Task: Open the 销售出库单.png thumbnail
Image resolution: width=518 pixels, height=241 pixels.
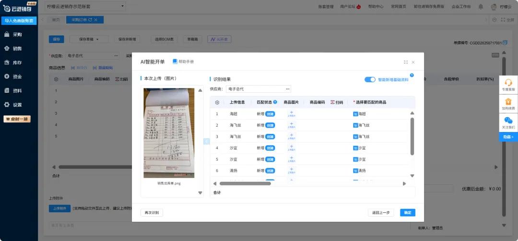Action: (x=169, y=133)
